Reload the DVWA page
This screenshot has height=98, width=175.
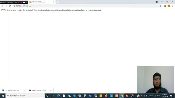(x=10, y=6)
